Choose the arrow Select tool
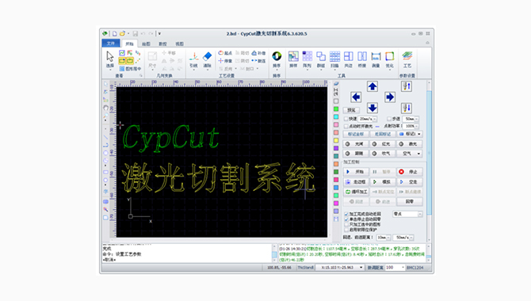 pyautogui.click(x=110, y=59)
